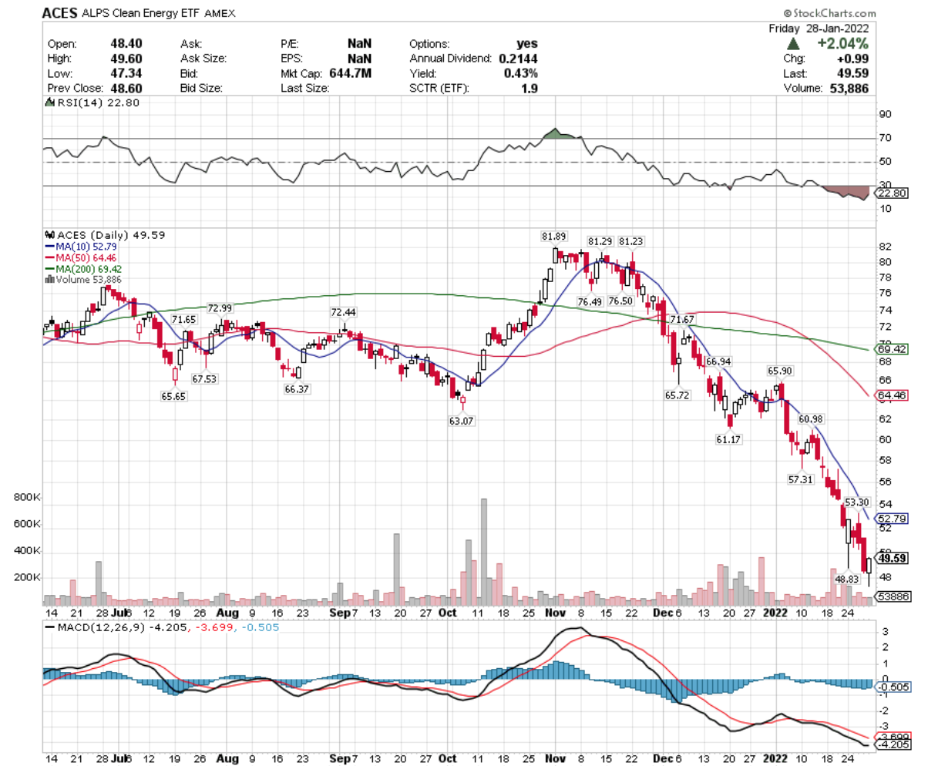The width and height of the screenshot is (928, 766).
Task: Click the 71.65 price annotation
Action: [x=184, y=319]
